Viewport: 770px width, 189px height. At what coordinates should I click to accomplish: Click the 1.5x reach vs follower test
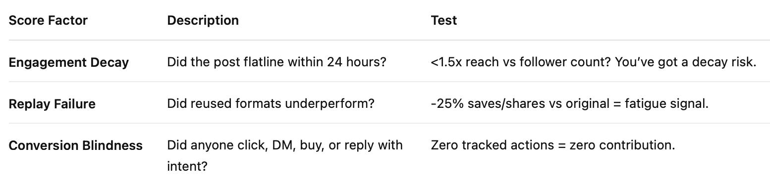(x=593, y=62)
